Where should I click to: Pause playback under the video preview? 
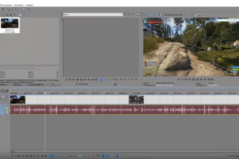pos(194,79)
